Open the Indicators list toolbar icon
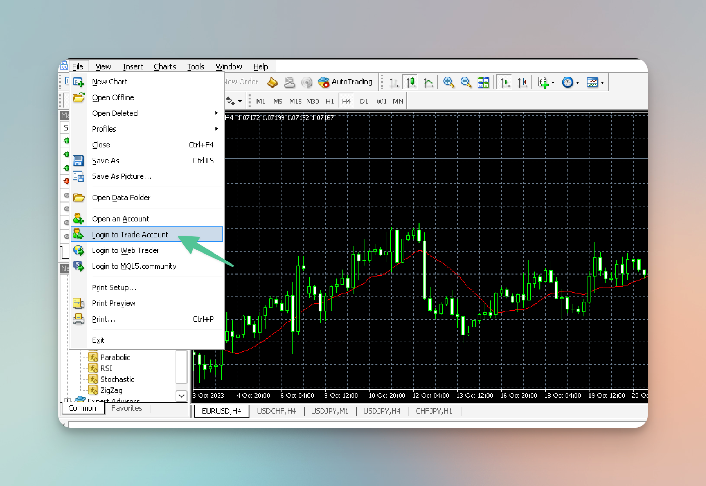Screen dimensions: 706x486 click(x=544, y=82)
